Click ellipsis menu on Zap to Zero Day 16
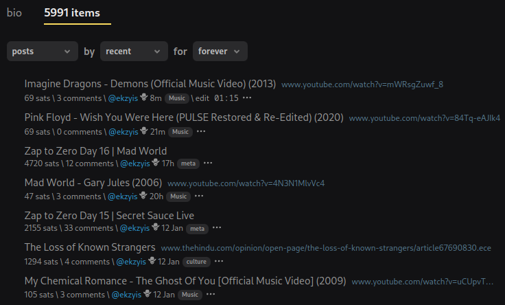This screenshot has width=505, height=305. [x=208, y=163]
